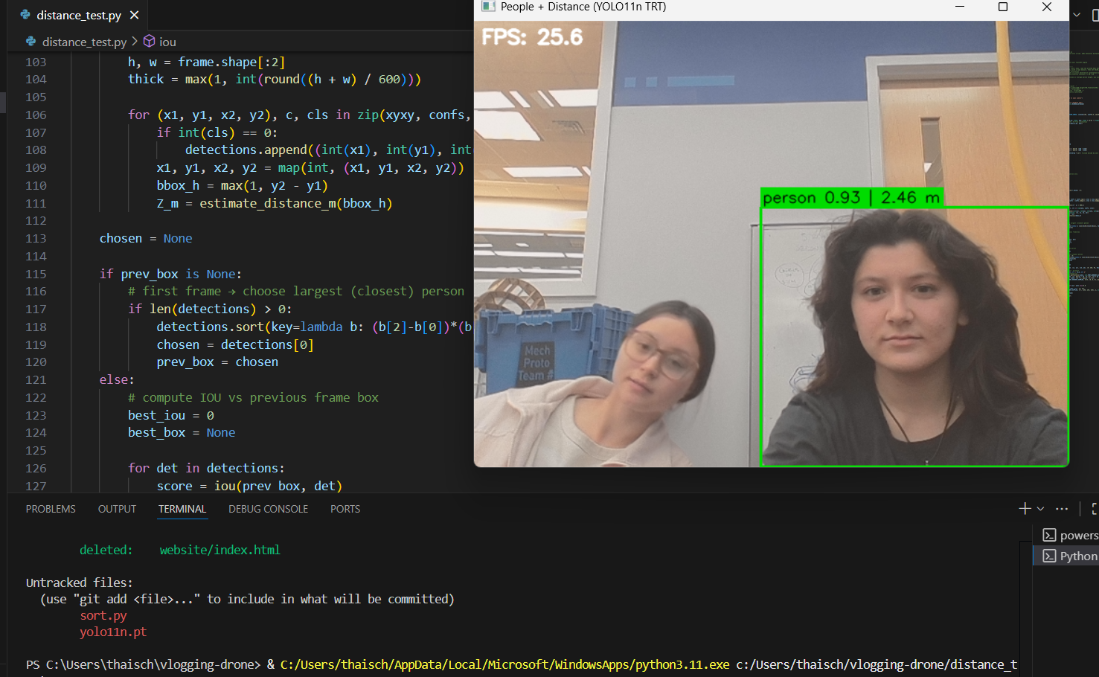The width and height of the screenshot is (1099, 677).
Task: Click the Python file icon in the breadcrumb
Action: pyautogui.click(x=31, y=42)
